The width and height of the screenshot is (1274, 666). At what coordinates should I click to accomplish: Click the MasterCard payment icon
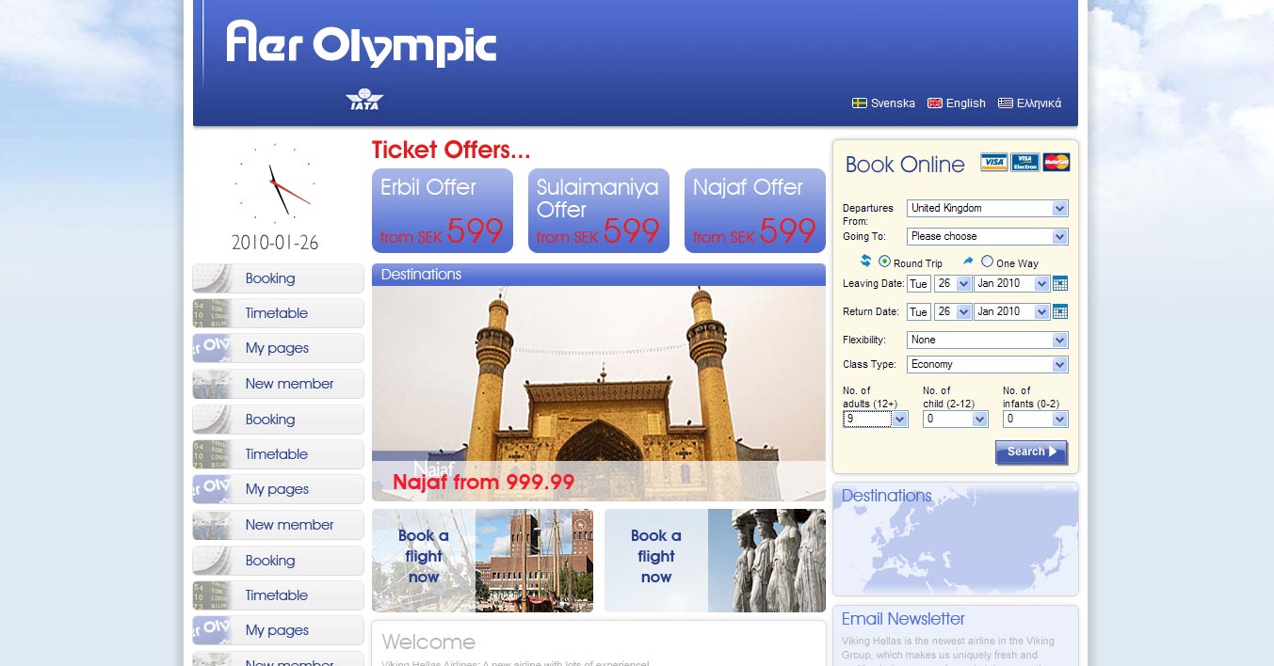click(x=1056, y=162)
